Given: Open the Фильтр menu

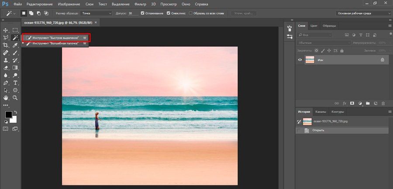Looking at the screenshot, I should tap(140, 4).
